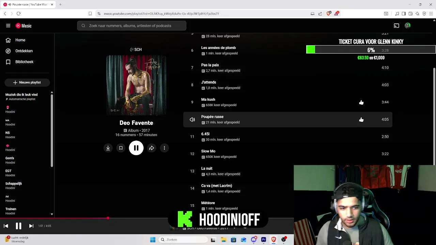Open the browser main menu icon
Image resolution: width=436 pixels, height=245 pixels.
pyautogui.click(x=431, y=14)
